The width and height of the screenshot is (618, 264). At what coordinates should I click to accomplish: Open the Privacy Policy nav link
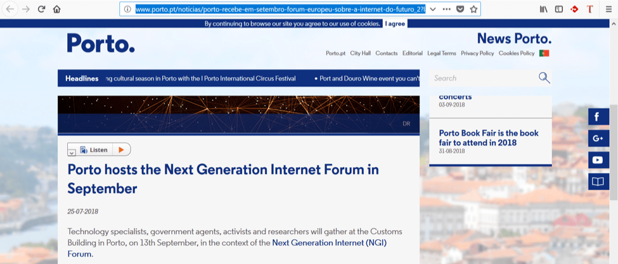pos(477,53)
